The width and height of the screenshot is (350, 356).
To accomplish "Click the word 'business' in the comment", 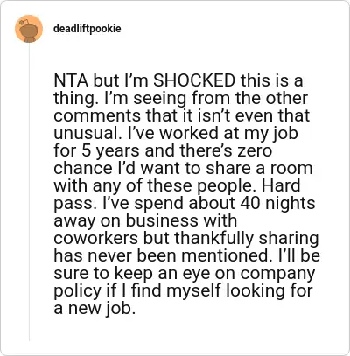I will 162,220.
